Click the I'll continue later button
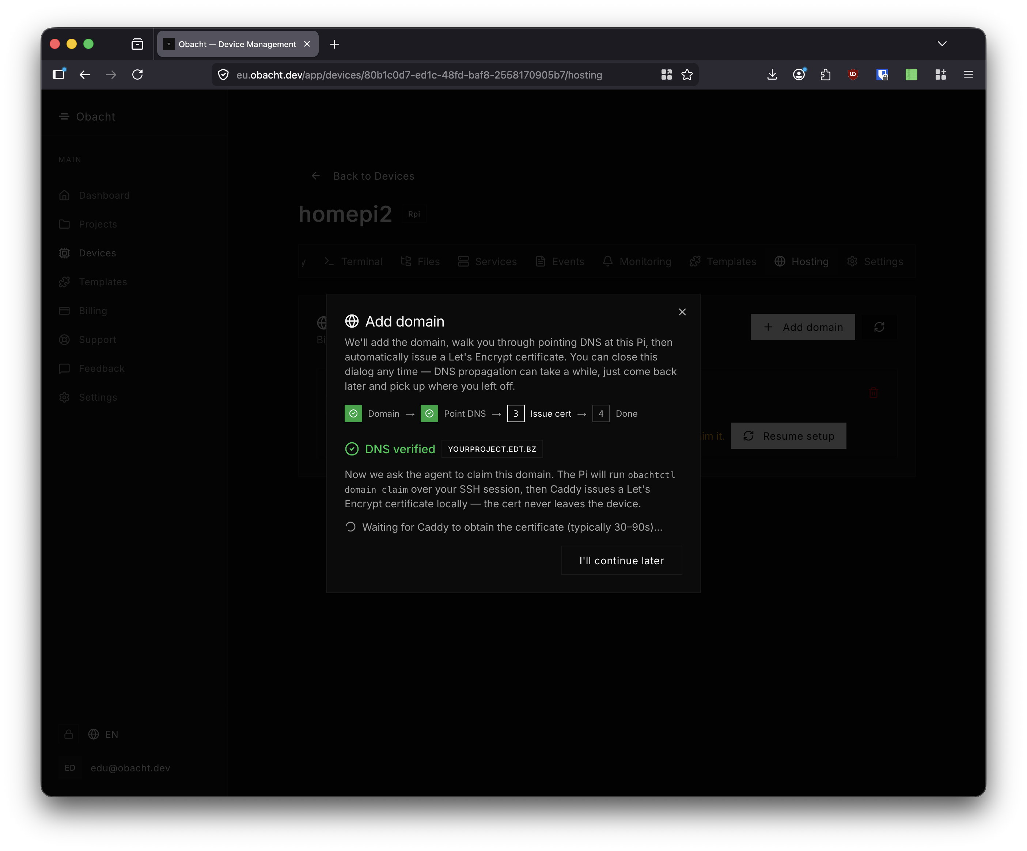1027x851 pixels. 621,560
